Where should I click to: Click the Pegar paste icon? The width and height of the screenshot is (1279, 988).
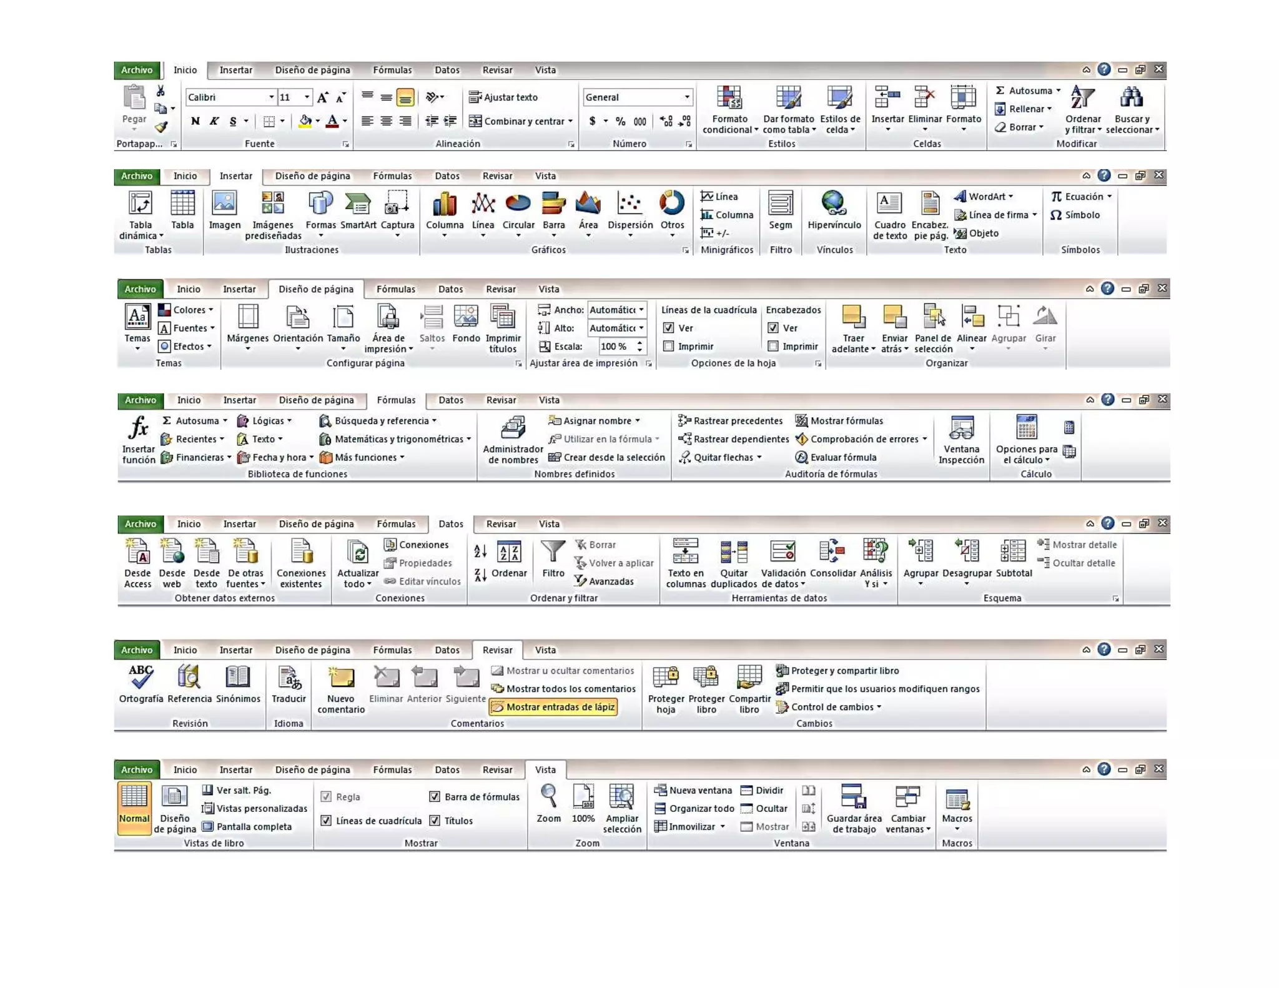click(134, 98)
